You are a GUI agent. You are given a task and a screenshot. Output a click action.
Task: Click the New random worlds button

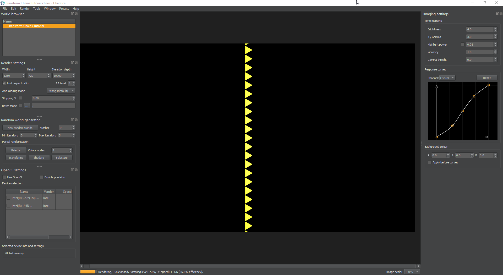20,128
